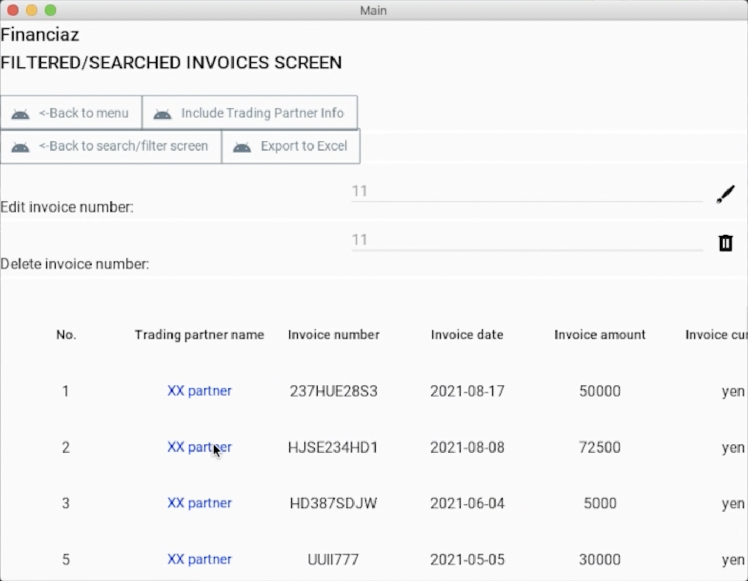Select invoice number HJSE234HD1
748x581 pixels.
coord(333,447)
